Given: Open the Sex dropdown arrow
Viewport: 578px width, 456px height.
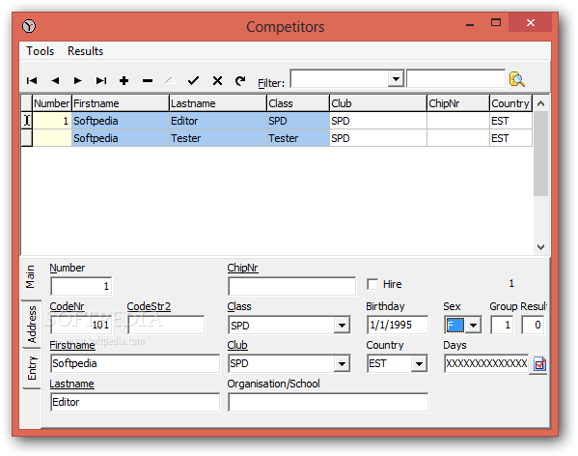Looking at the screenshot, I should click(x=473, y=325).
